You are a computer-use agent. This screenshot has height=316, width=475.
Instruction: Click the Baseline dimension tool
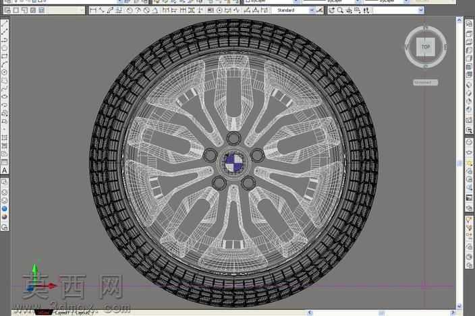pyautogui.click(x=174, y=10)
